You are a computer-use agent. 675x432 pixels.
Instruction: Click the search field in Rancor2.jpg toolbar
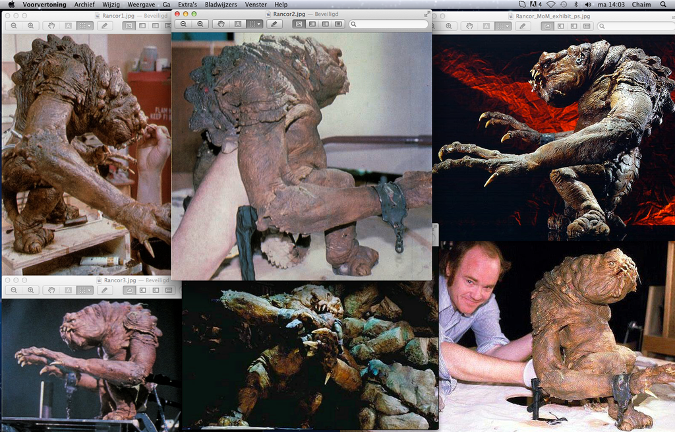tap(388, 24)
